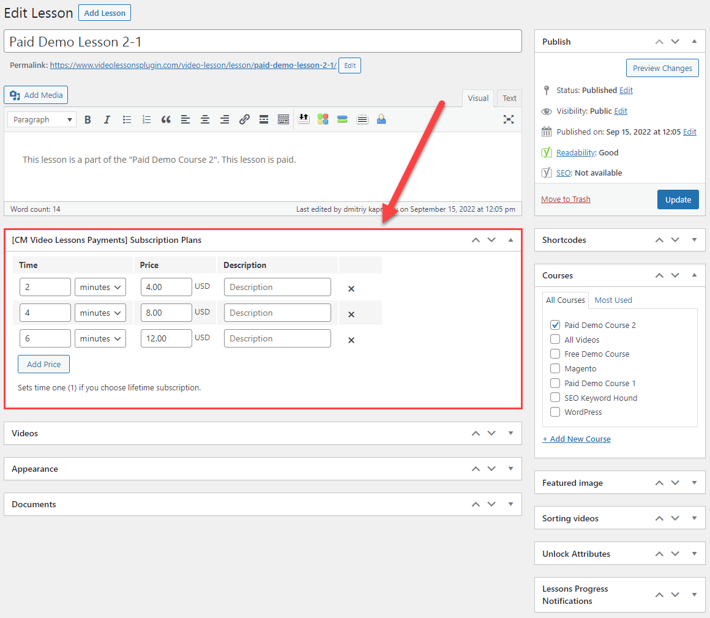Screen dimensions: 710x618
Task: Switch to the Most Used courses tab
Action: pyautogui.click(x=613, y=300)
